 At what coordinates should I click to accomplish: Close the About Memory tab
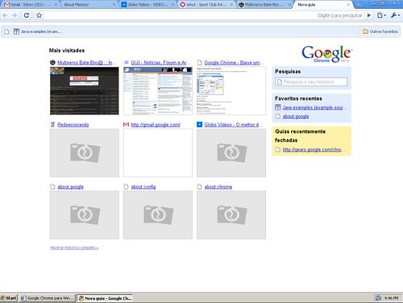coord(114,5)
